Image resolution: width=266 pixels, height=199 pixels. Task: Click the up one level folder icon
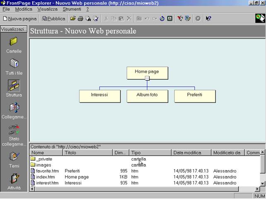(139, 19)
